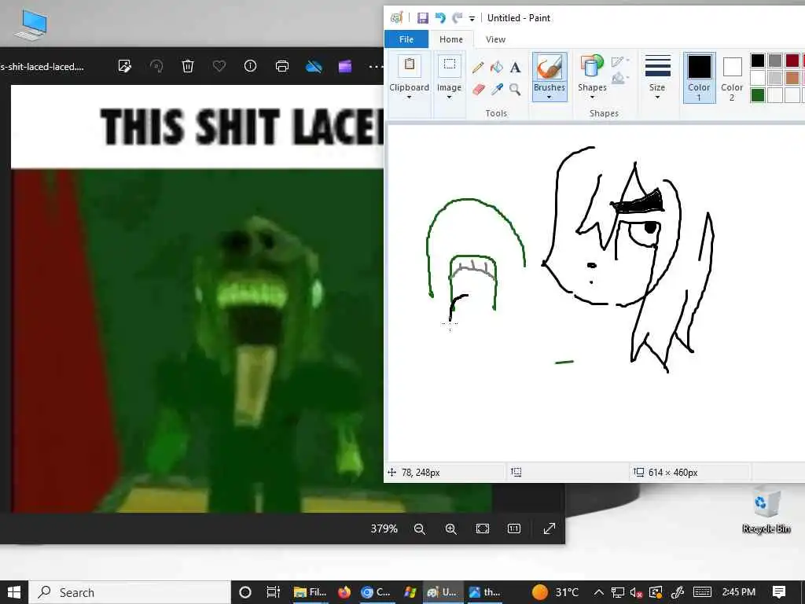Click the Redo arrow in Paint
This screenshot has height=604, width=805.
[457, 18]
